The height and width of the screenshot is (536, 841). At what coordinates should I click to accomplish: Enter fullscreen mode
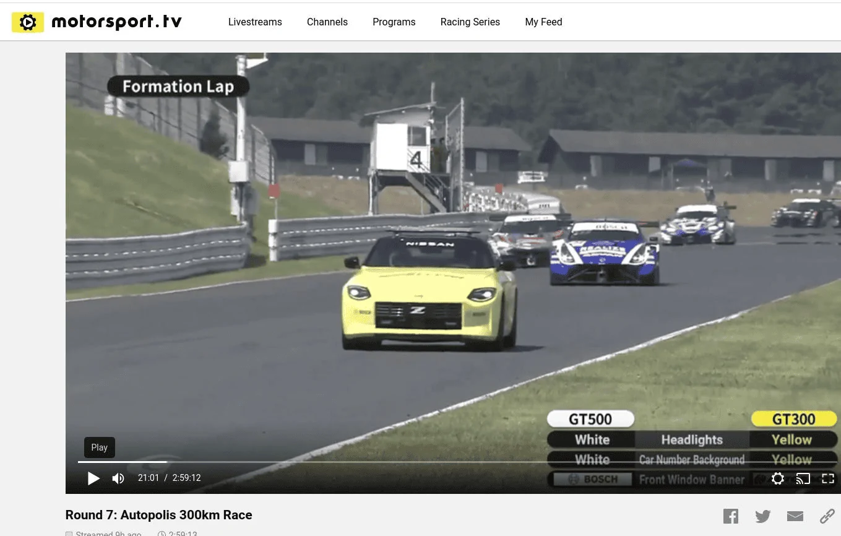click(x=828, y=478)
